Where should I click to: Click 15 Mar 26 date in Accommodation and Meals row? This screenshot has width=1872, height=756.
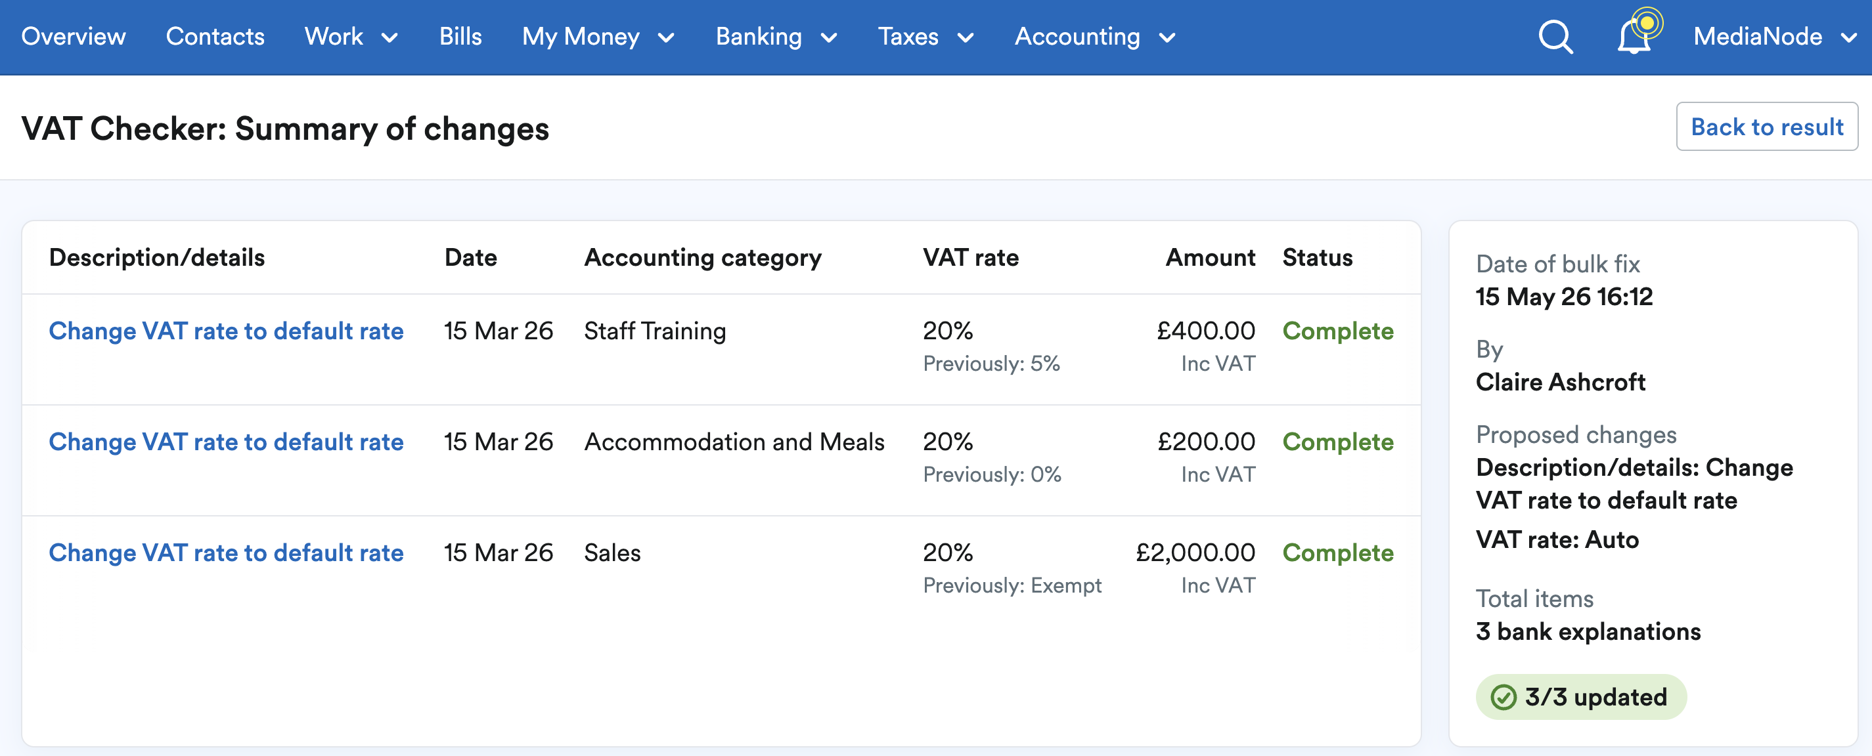tap(499, 442)
